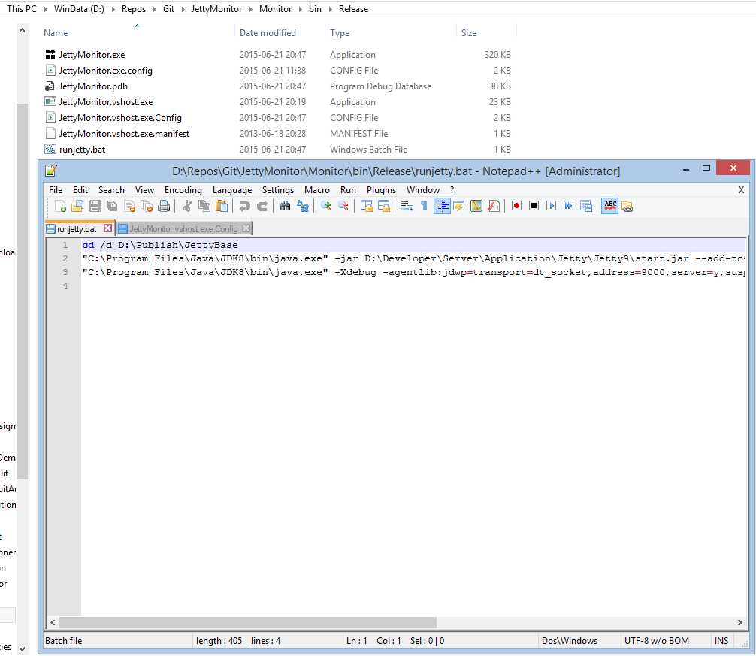Create a new document in Notepad++
The height and width of the screenshot is (656, 756).
[60, 207]
